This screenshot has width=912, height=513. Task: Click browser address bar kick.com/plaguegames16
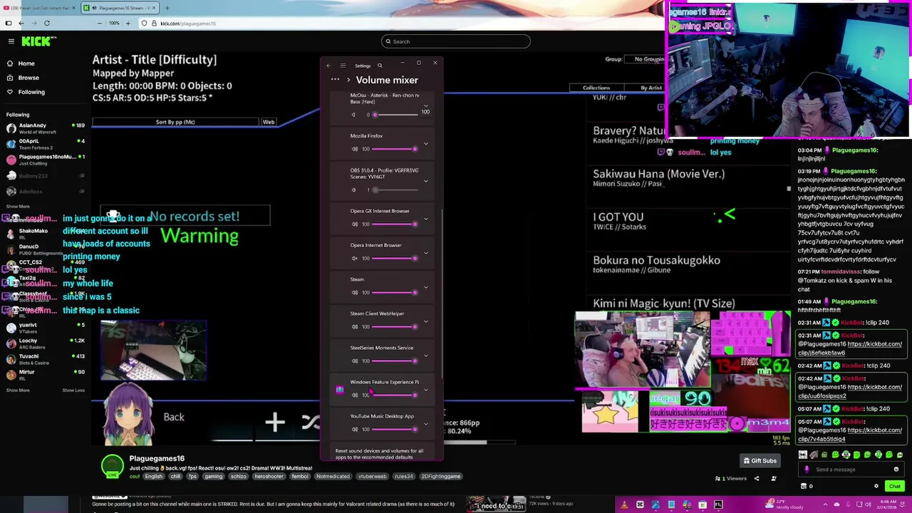(x=188, y=23)
